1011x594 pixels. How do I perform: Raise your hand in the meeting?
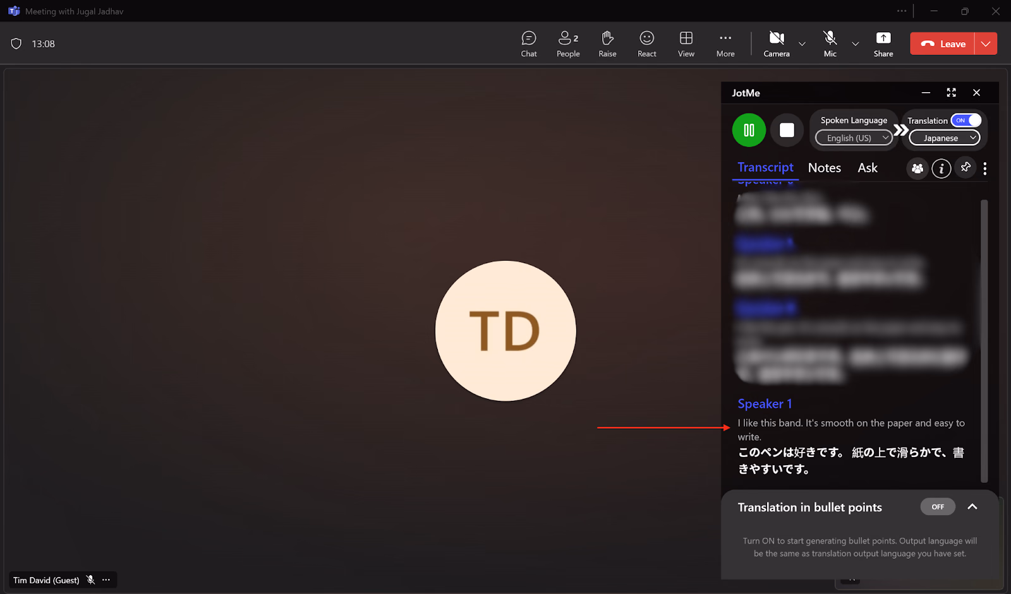pos(607,44)
